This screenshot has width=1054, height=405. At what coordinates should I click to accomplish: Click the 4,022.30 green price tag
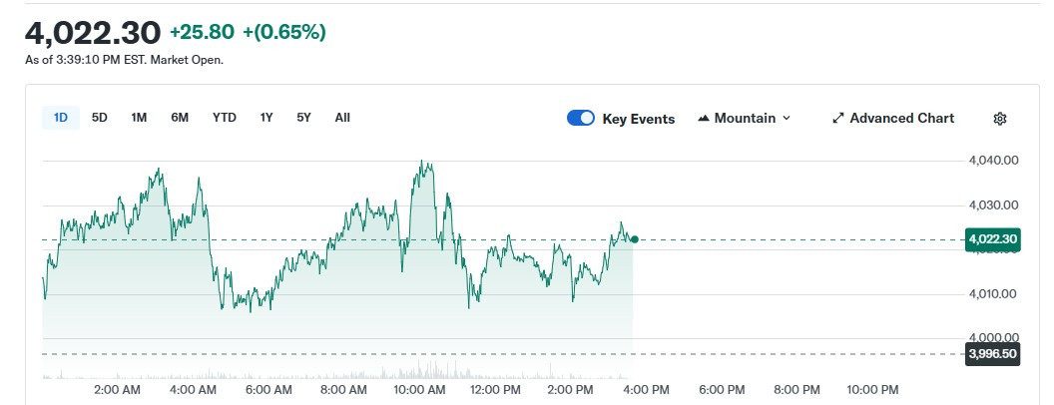click(x=992, y=239)
